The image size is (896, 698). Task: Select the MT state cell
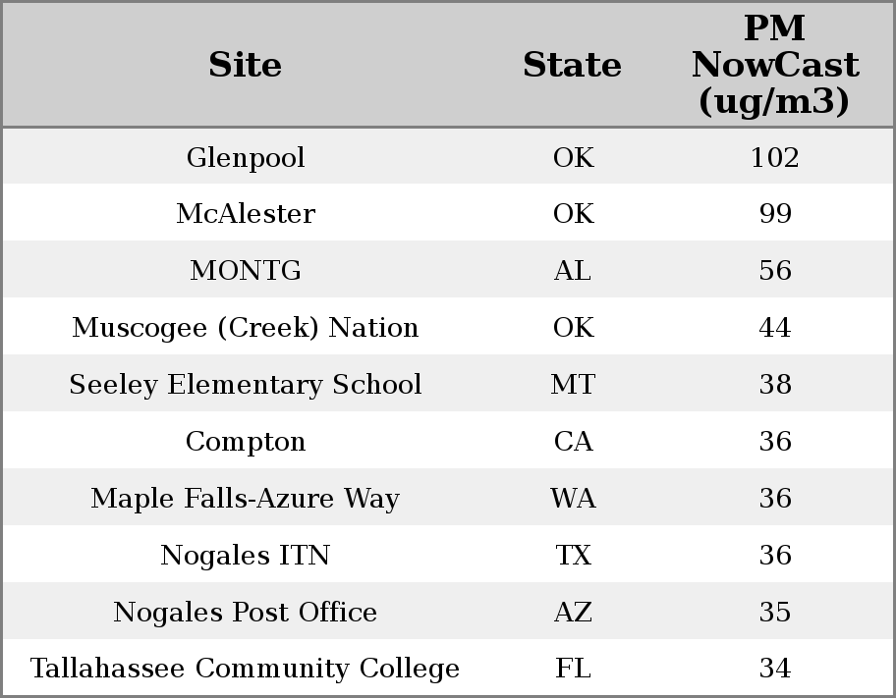572,385
